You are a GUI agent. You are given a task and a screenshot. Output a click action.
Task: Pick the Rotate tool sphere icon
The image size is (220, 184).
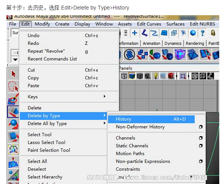(x=13, y=124)
